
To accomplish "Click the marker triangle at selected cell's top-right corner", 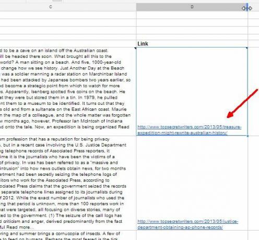I will (246, 48).
